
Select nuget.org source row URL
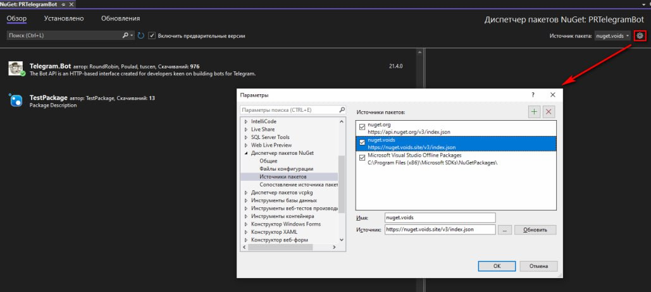(x=409, y=132)
